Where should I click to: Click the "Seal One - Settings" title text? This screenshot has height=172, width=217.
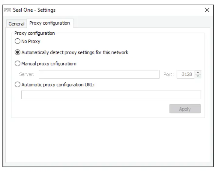pos(34,10)
